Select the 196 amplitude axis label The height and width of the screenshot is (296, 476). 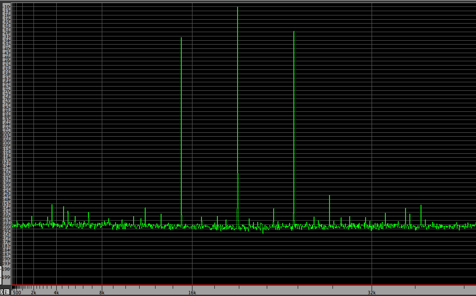pos(6,269)
